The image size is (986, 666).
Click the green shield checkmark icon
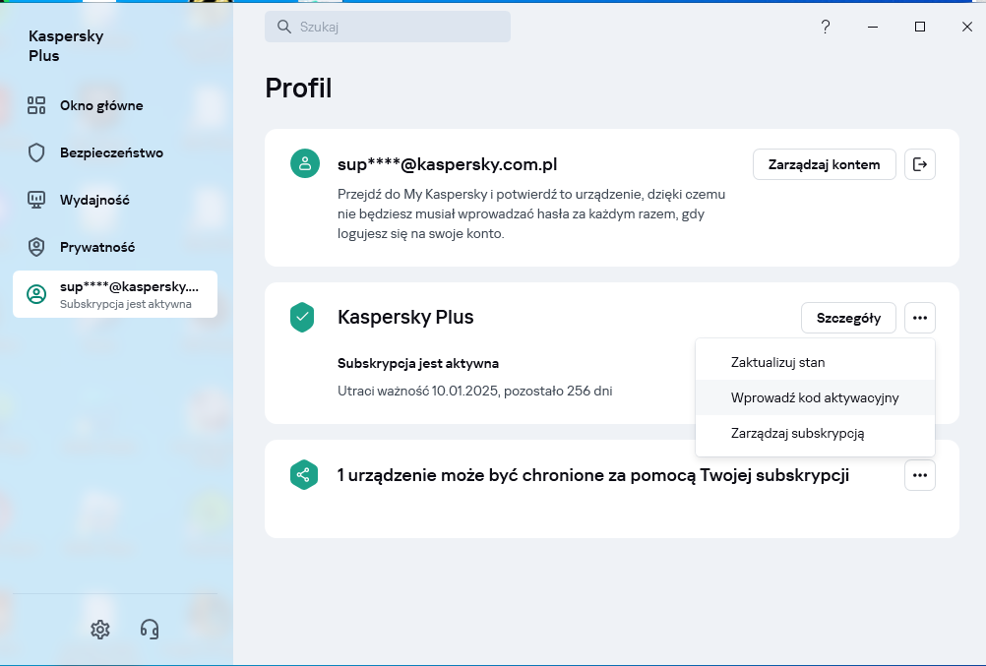point(302,318)
